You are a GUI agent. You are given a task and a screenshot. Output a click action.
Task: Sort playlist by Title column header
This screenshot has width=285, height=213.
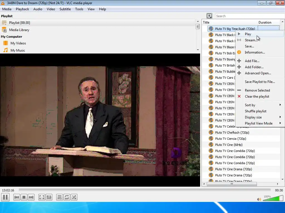click(230, 22)
